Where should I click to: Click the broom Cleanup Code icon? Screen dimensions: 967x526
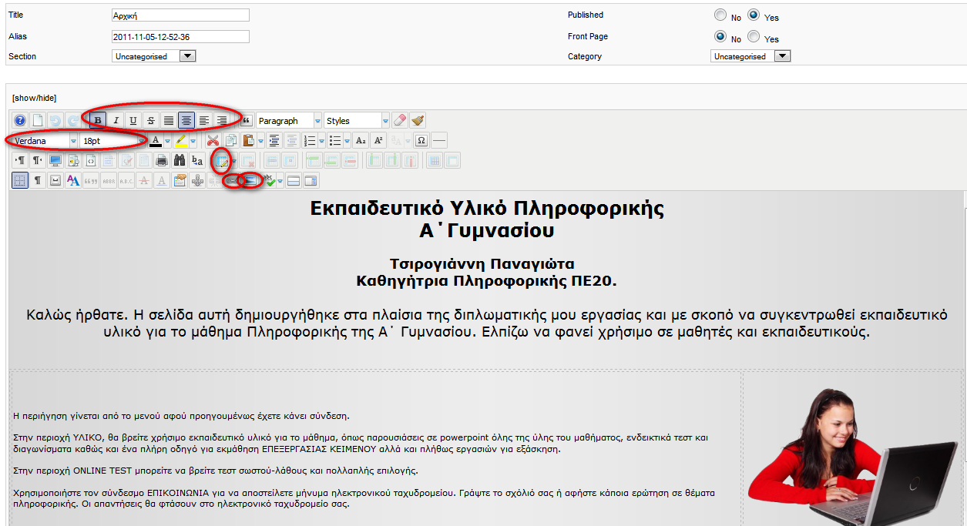coord(417,121)
